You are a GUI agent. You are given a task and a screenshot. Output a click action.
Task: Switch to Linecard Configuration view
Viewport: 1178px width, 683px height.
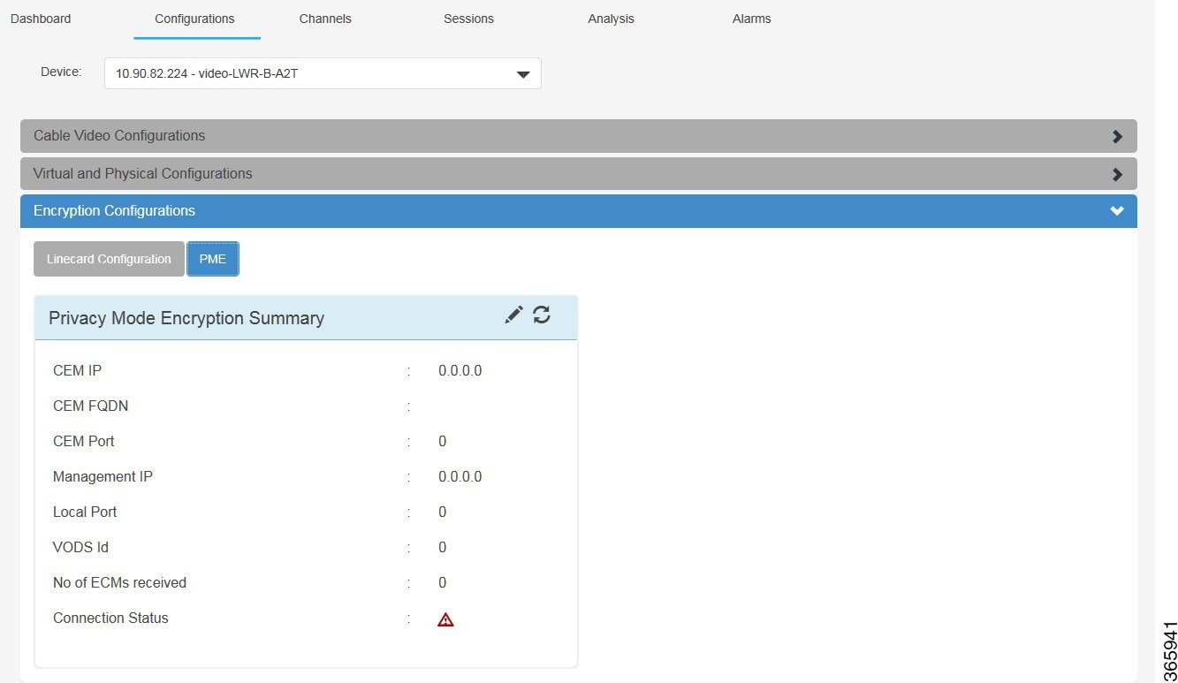[109, 258]
